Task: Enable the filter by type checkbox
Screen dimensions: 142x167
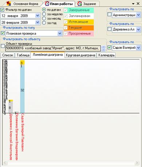Action: (x=3, y=33)
